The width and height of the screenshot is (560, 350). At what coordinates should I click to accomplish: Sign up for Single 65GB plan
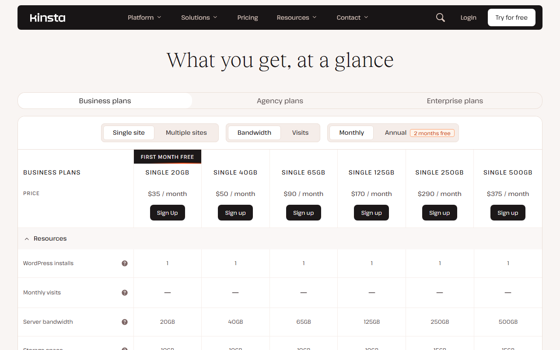[304, 213]
